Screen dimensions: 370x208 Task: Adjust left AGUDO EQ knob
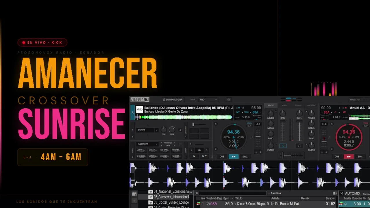pyautogui.click(x=271, y=113)
